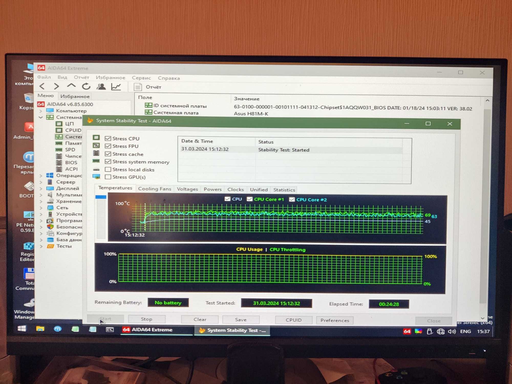
Task: Refresh the AIDA64 page
Action: click(x=86, y=87)
